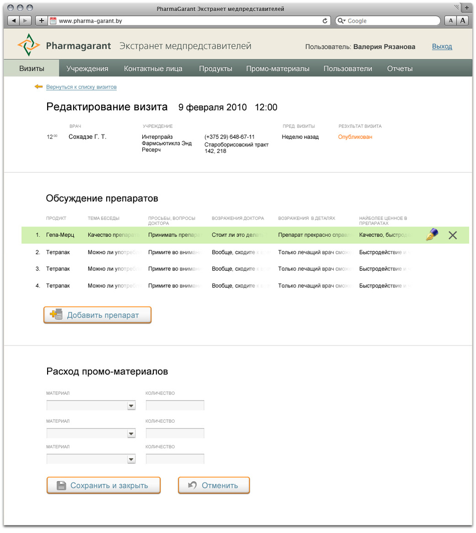The height and width of the screenshot is (533, 476).
Task: Go to the Отчеты tab
Action: tap(400, 69)
